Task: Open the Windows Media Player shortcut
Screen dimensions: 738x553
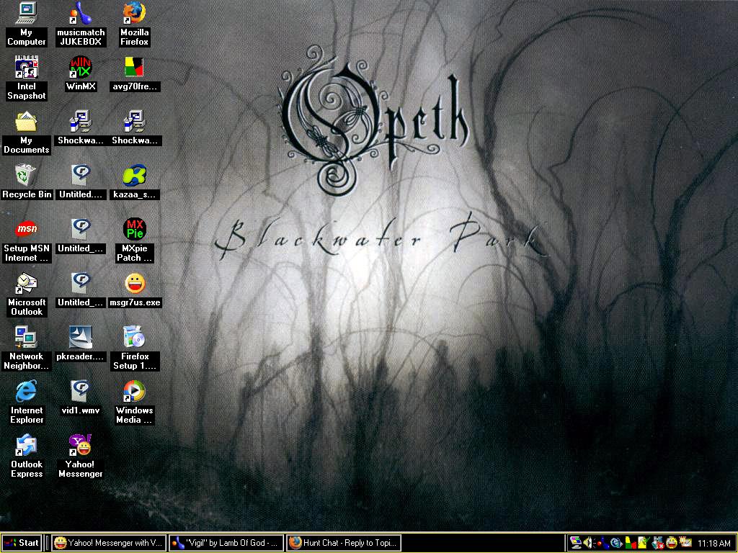Action: [134, 392]
